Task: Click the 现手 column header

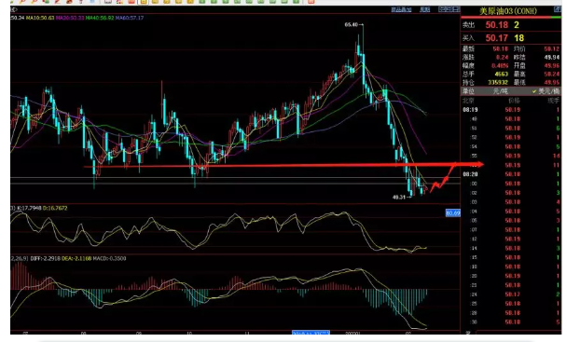Action: click(553, 101)
